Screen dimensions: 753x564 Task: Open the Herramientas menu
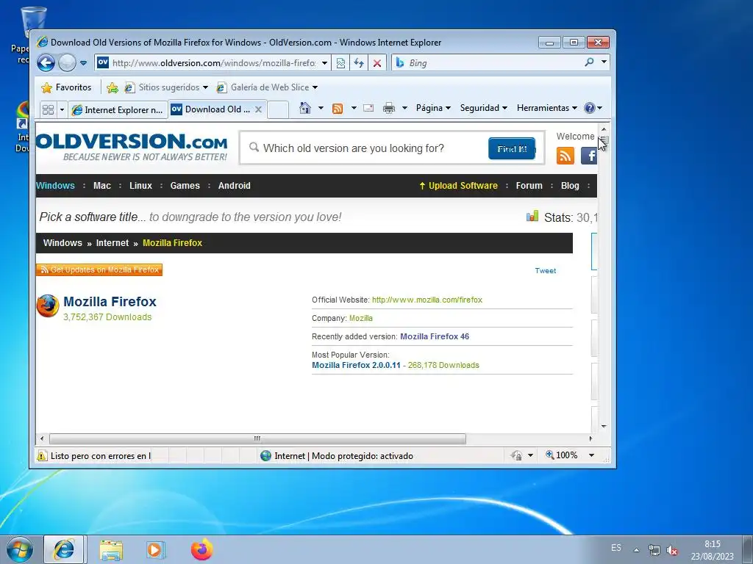[547, 108]
